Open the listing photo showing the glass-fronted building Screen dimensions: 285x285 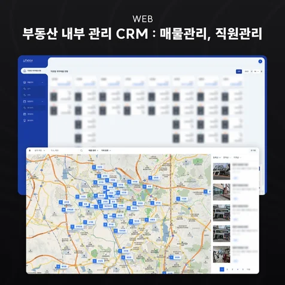(x=222, y=192)
